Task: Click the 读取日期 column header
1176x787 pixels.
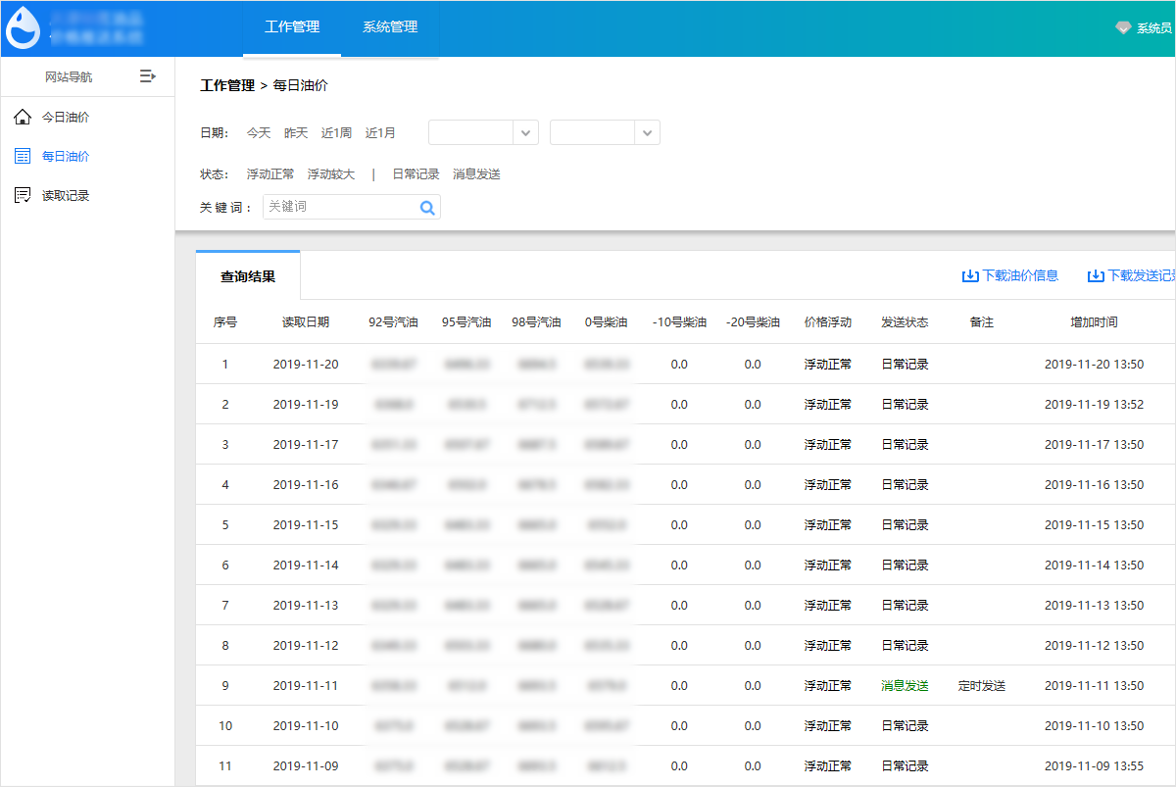Action: click(x=306, y=322)
